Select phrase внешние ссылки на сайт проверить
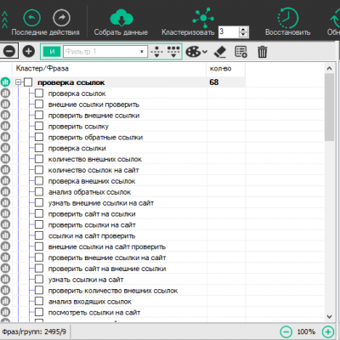 pos(107,246)
